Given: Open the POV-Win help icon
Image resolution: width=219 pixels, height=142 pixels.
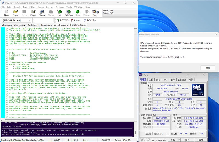Looking at the screenshot, I should (63, 20).
